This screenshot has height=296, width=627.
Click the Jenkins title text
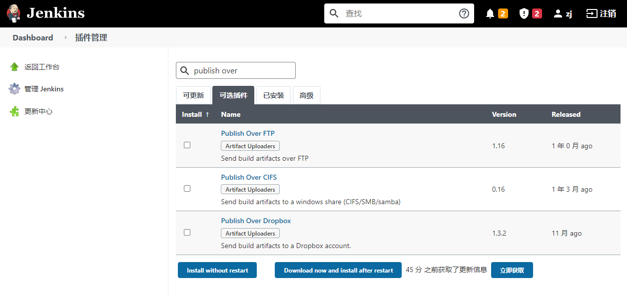click(55, 13)
